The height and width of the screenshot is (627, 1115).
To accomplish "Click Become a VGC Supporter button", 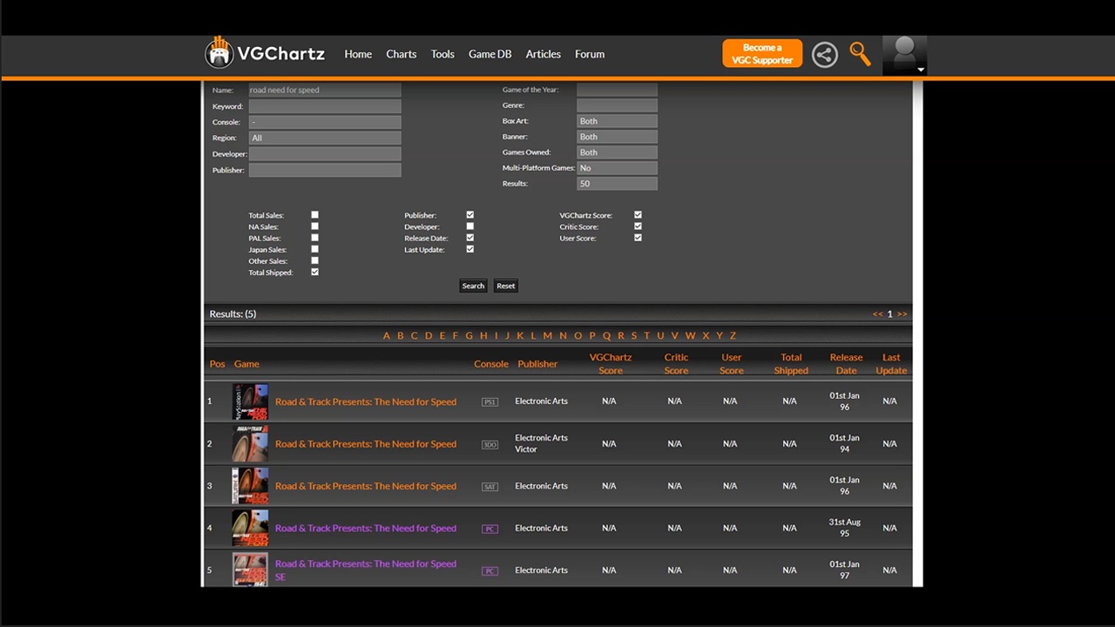I will tap(762, 54).
